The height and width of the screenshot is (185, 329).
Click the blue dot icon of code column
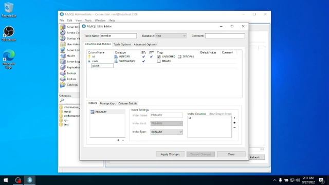click(89, 61)
